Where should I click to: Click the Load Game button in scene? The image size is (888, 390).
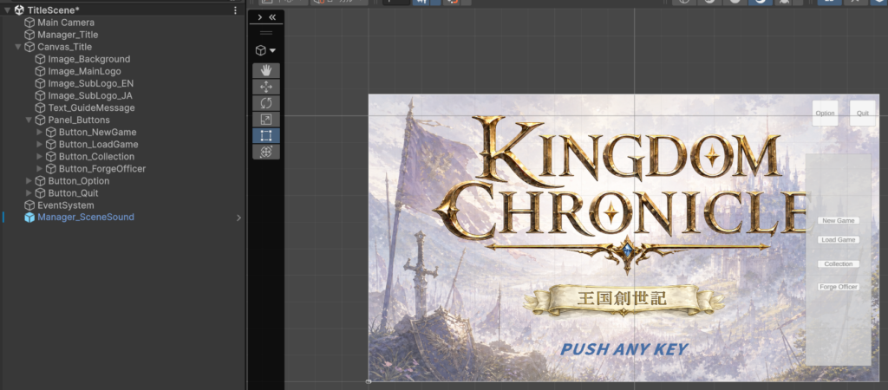coord(839,240)
